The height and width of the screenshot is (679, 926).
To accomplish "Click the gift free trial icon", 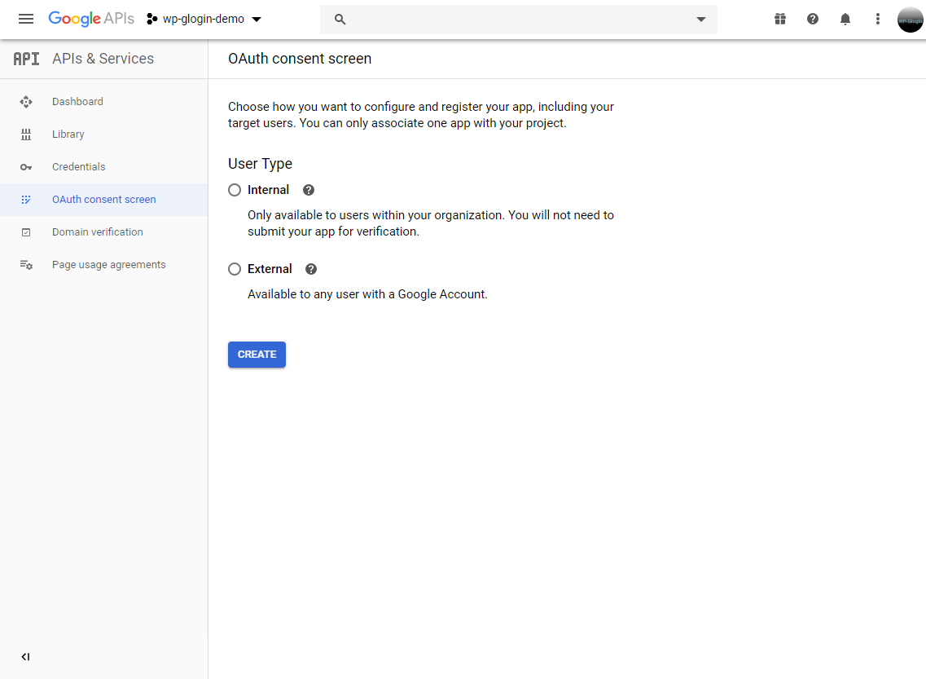I will coord(780,19).
